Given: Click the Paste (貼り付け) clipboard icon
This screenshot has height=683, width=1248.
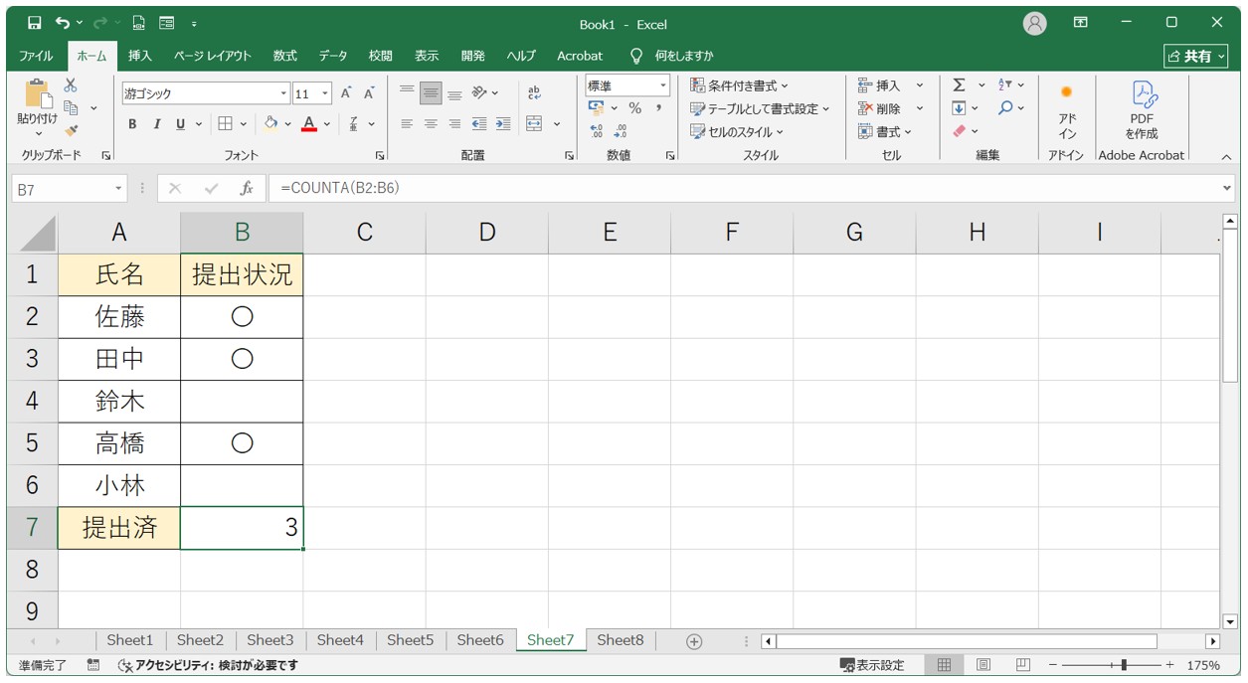Looking at the screenshot, I should point(38,93).
